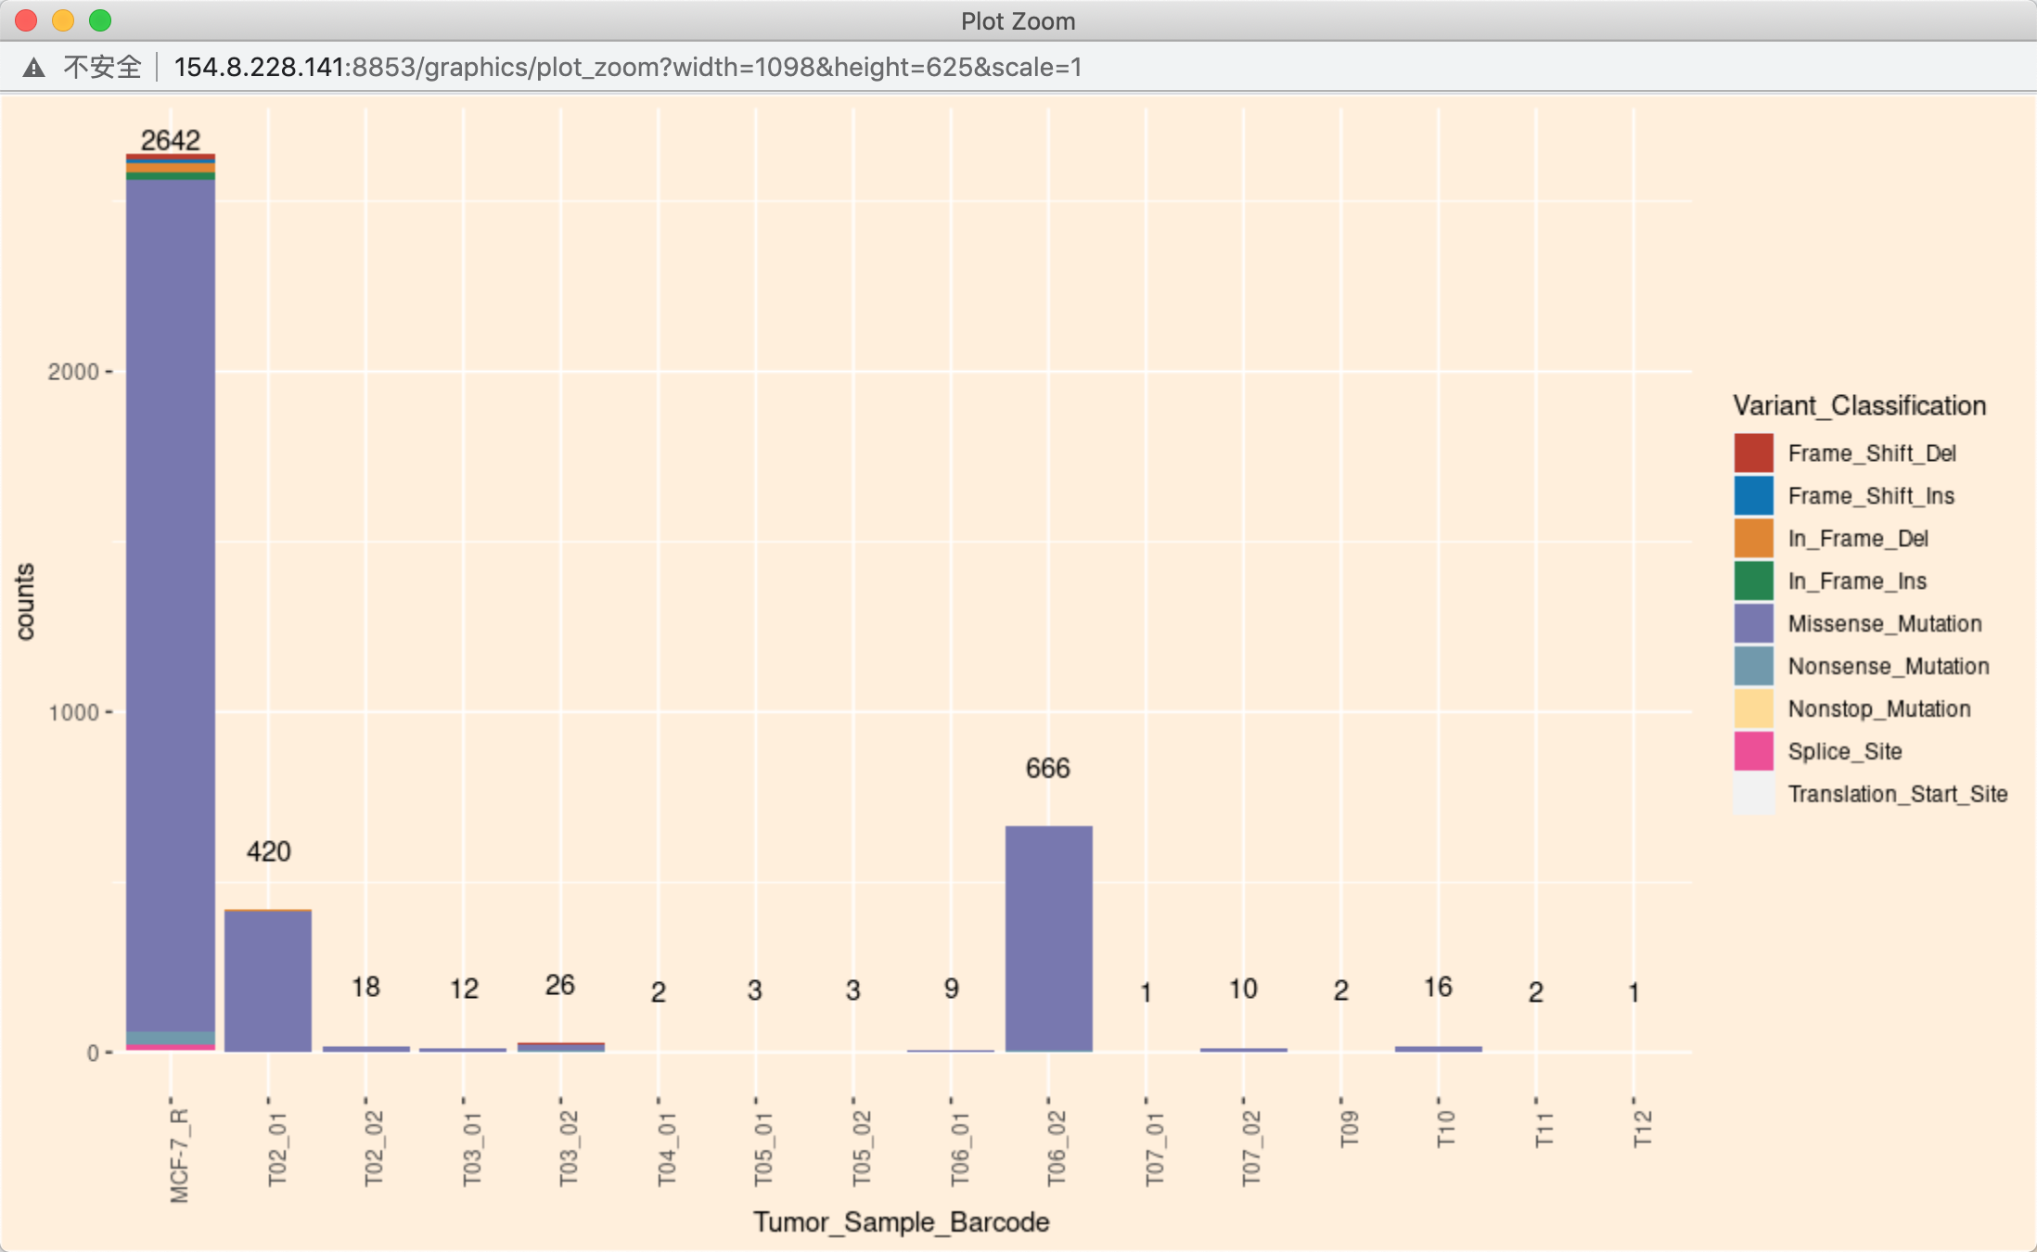The width and height of the screenshot is (2037, 1252).
Task: Click the 26 count label above T03_02
Action: (x=560, y=985)
